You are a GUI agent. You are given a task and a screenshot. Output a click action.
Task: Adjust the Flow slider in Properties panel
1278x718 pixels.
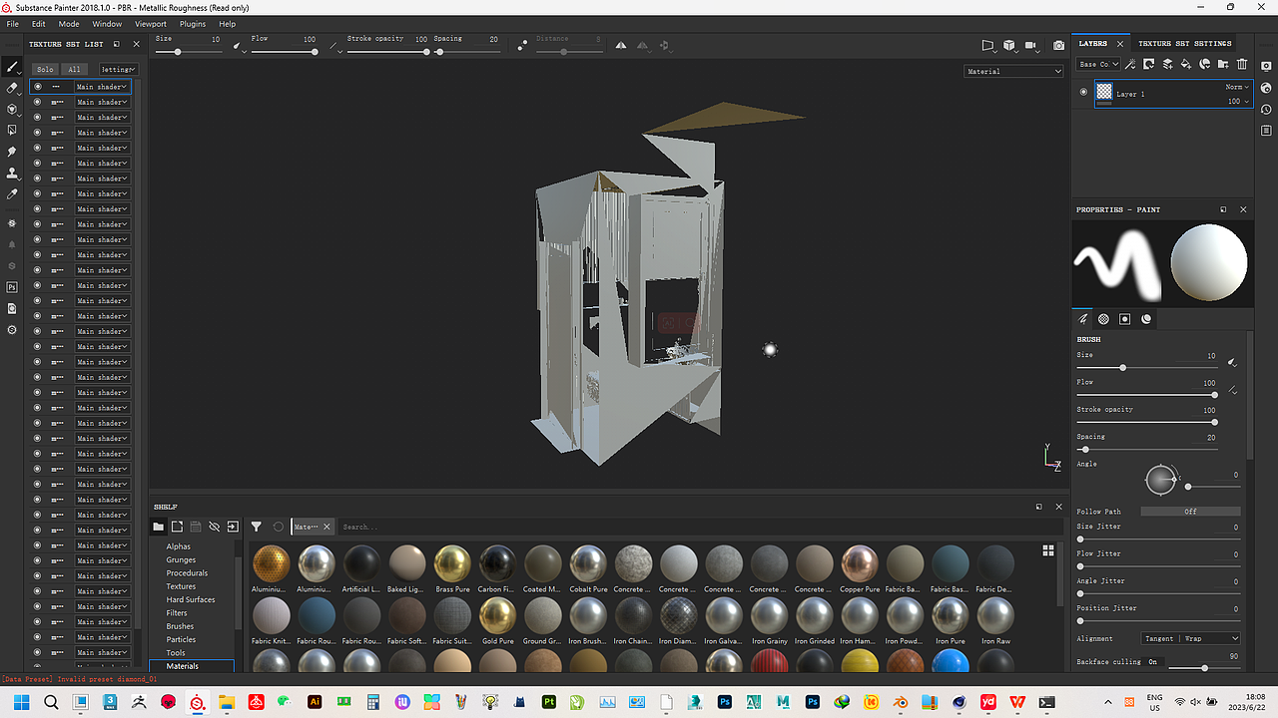click(x=1146, y=395)
